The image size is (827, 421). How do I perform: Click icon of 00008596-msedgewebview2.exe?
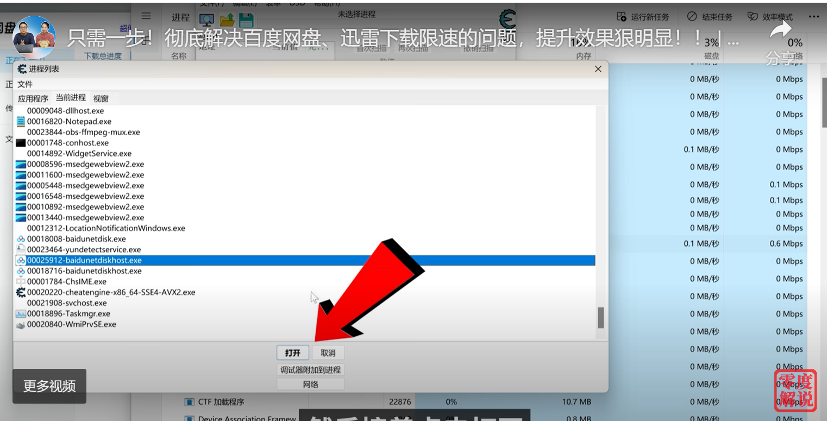(21, 165)
